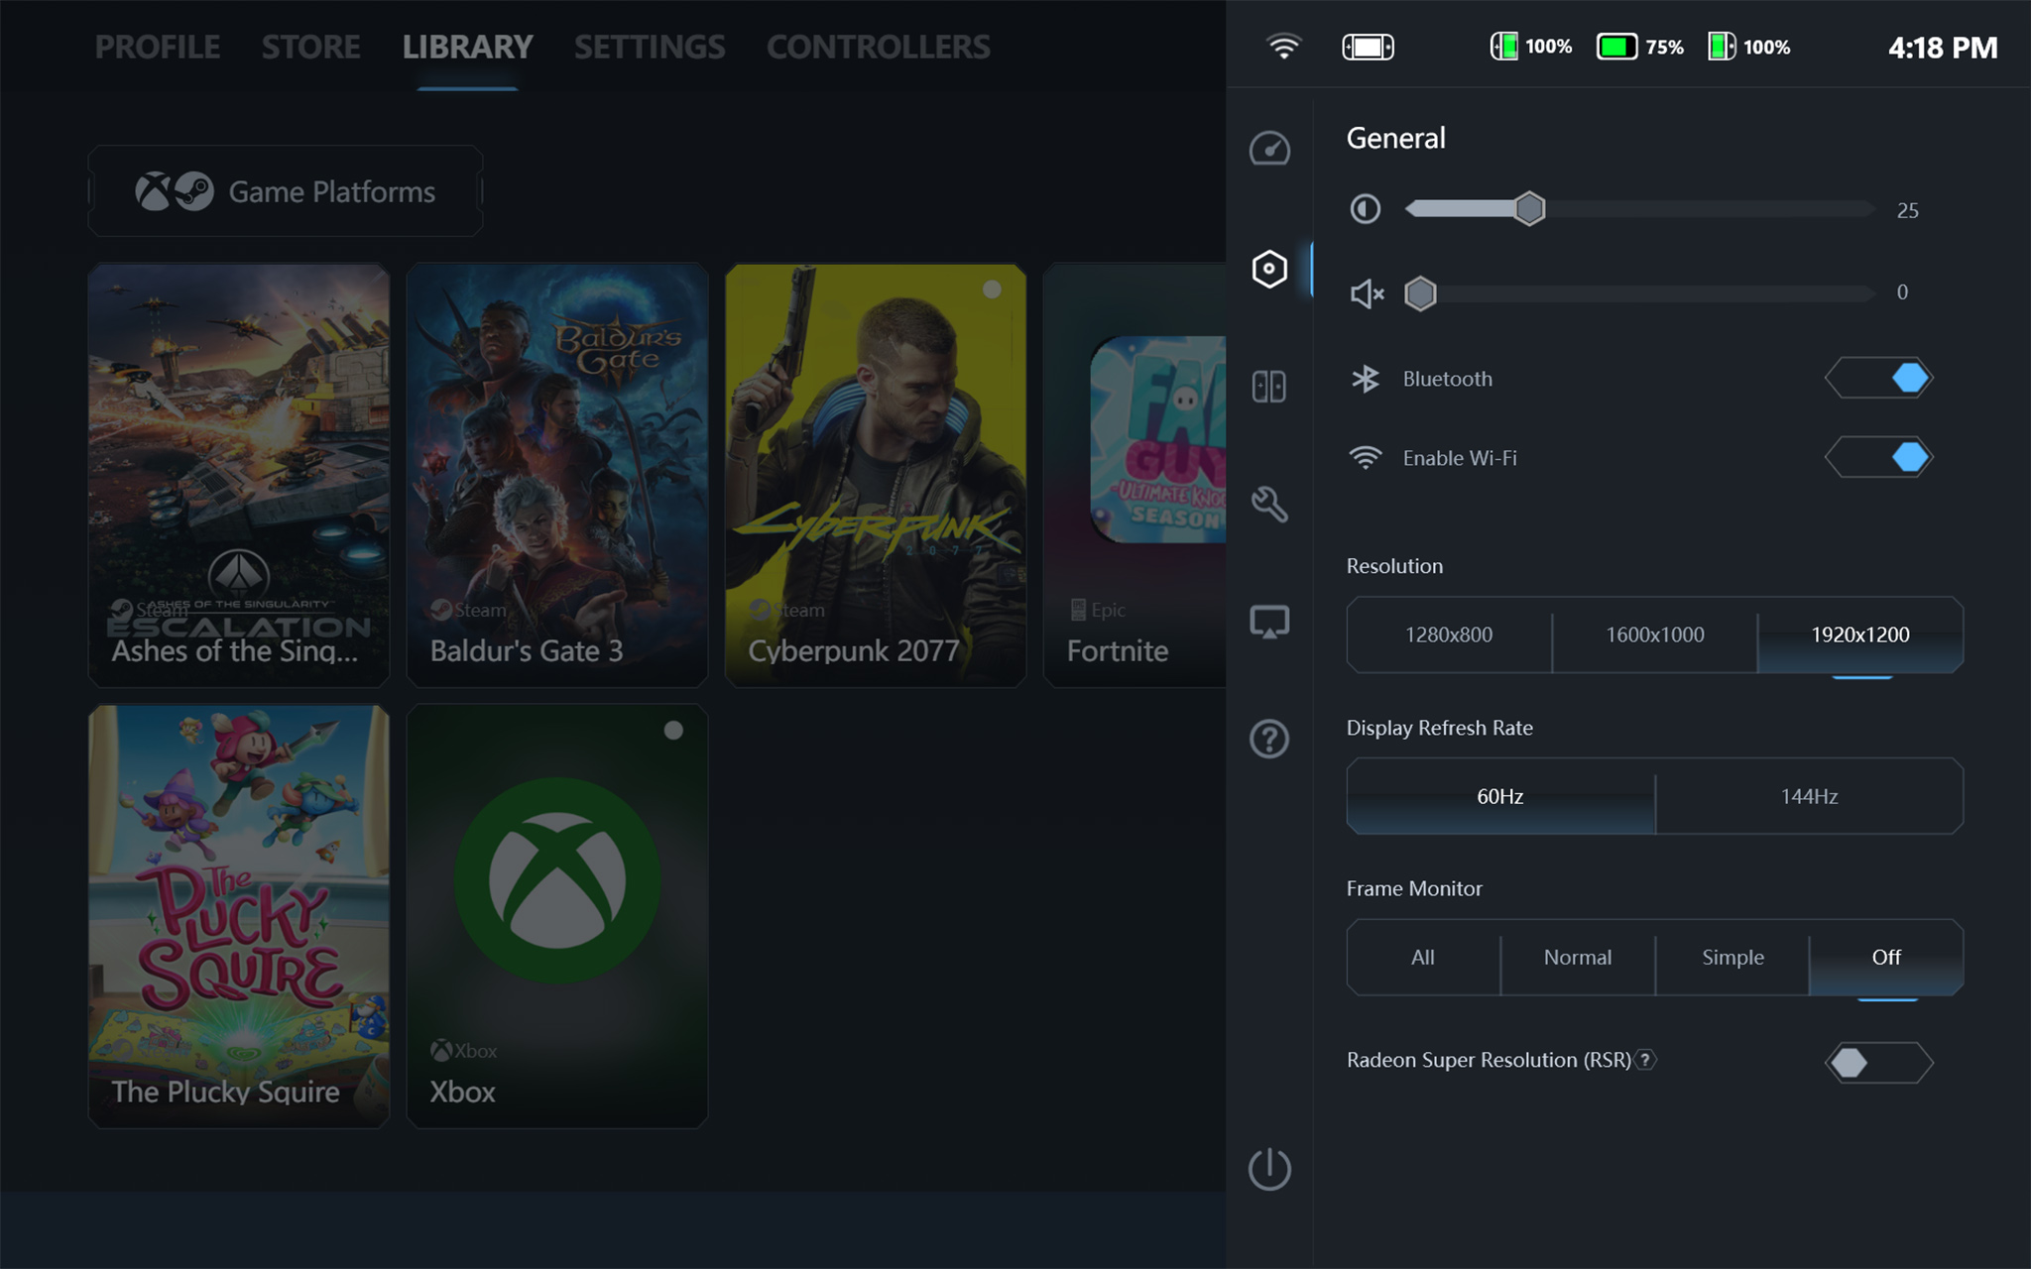Screen dimensions: 2031x1269
Task: Select 1280x800 resolution option
Action: click(1449, 634)
